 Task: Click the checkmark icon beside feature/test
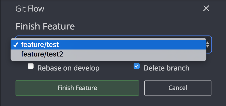tap(16, 45)
